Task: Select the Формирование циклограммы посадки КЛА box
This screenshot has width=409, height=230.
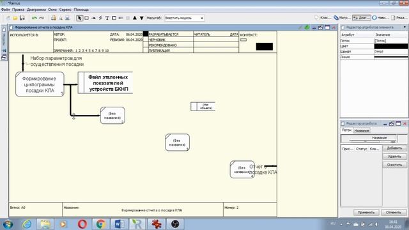Action: tap(40, 84)
